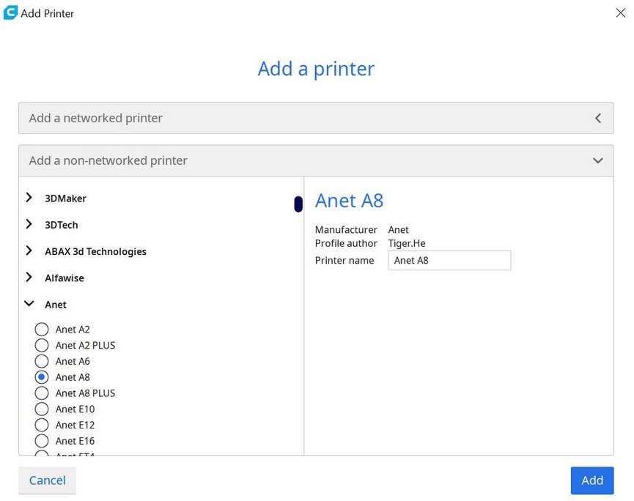Select the Anet A2 printer
This screenshot has width=634, height=501.
tap(42, 330)
